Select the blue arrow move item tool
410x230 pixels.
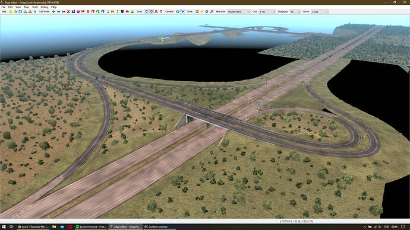(x=58, y=12)
